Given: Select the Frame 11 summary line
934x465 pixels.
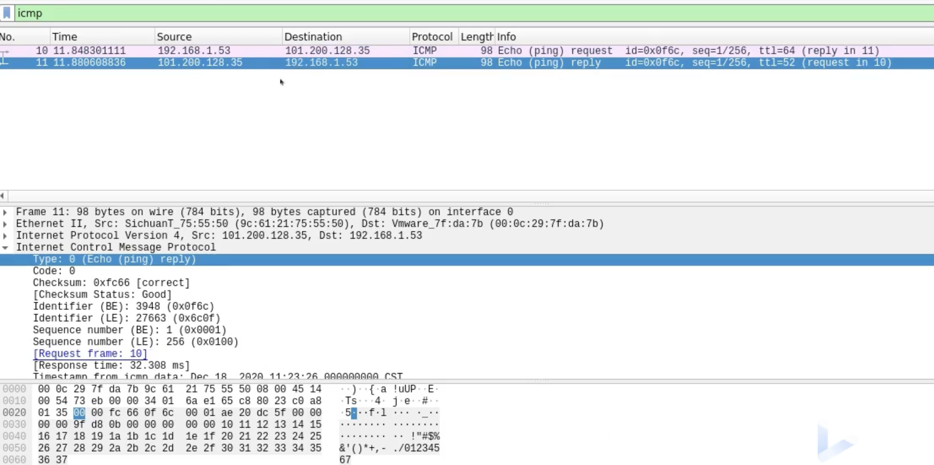Looking at the screenshot, I should pos(264,212).
